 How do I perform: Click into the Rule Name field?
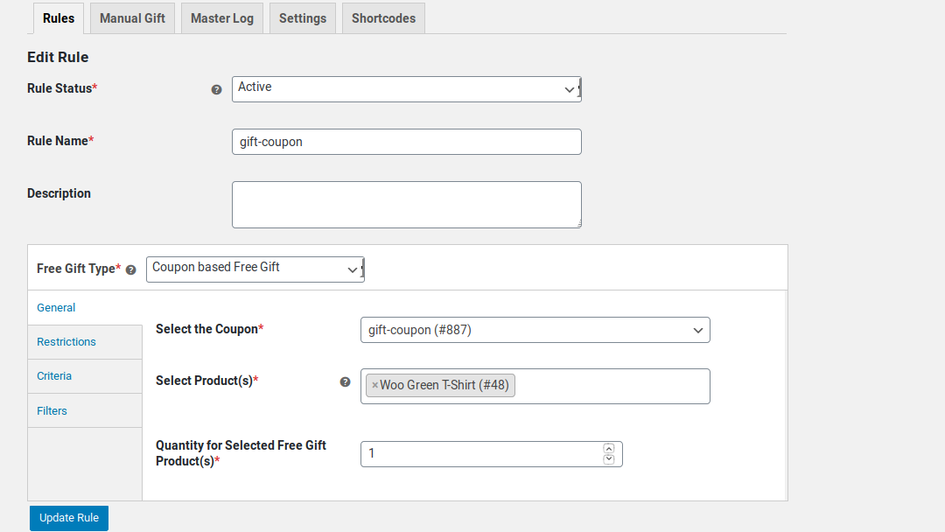(406, 142)
